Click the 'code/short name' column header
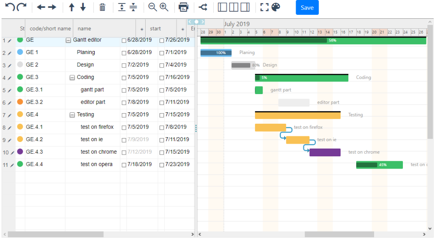 [50, 29]
